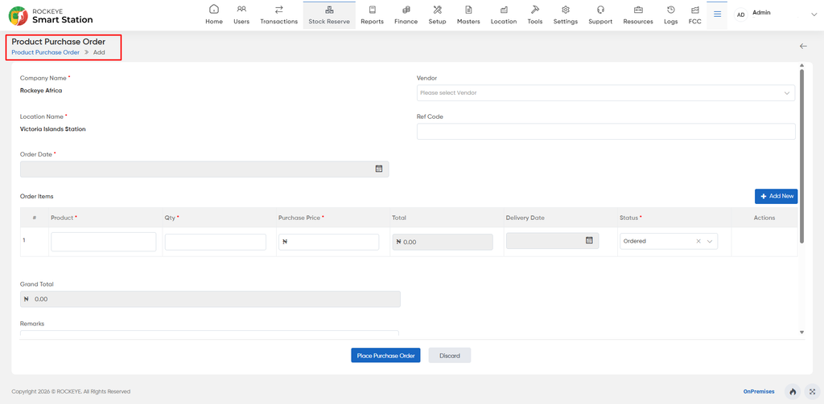This screenshot has height=404, width=824.
Task: Open the Support headset icon
Action: [x=600, y=10]
